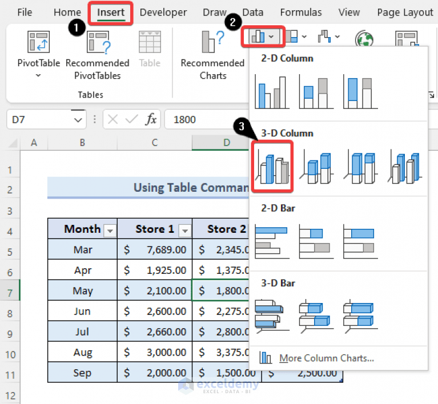Select column A header
This screenshot has height=404, width=438.
click(34, 143)
